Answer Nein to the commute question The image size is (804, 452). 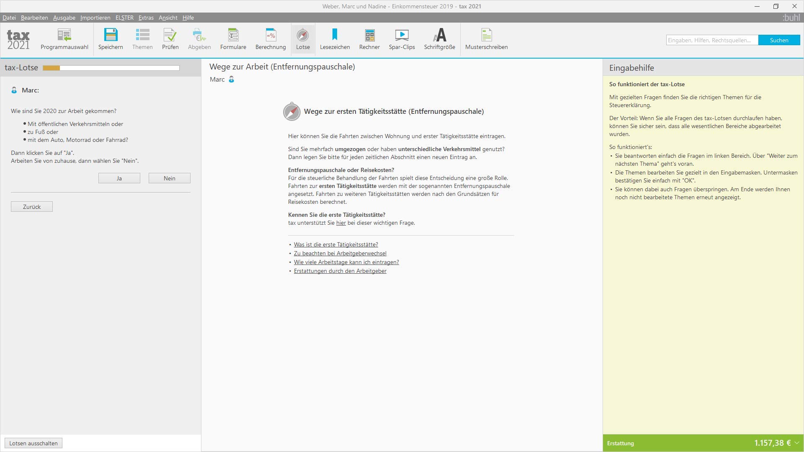point(170,178)
